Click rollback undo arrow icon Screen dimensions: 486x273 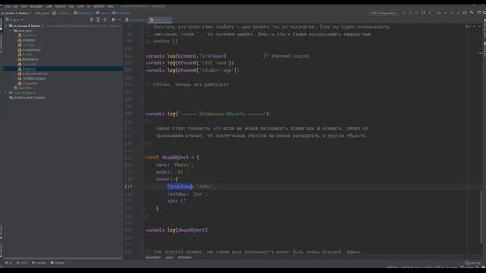472,14
